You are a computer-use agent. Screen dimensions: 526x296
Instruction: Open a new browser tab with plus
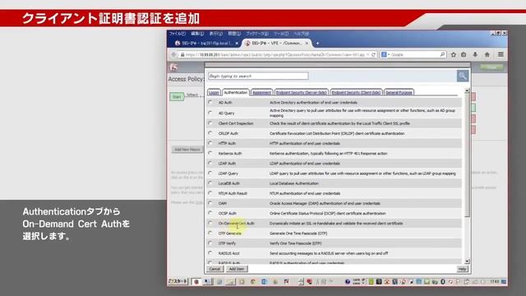(317, 44)
